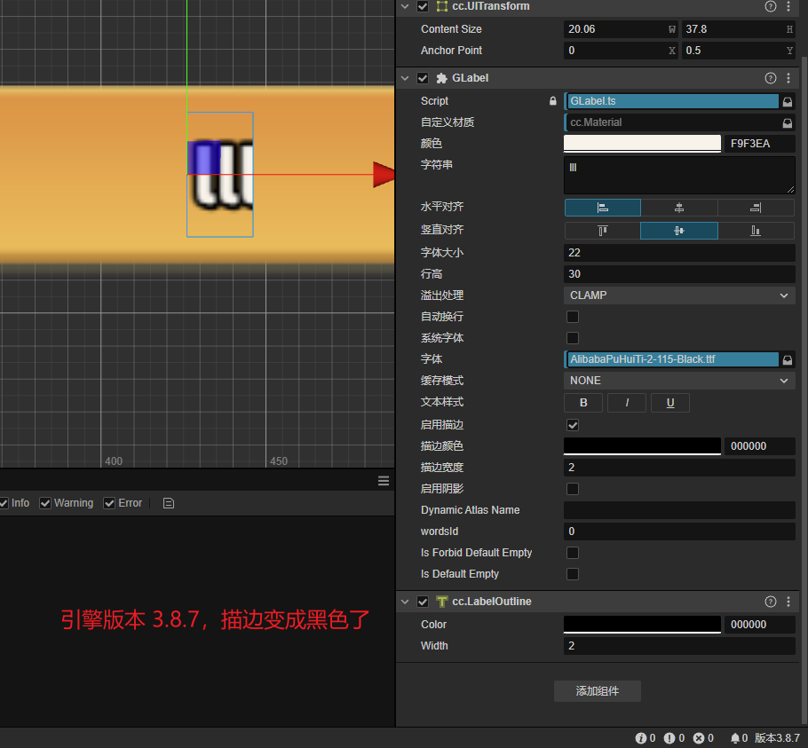Click the 描边宽度 field showing 2
The image size is (808, 748).
click(x=679, y=468)
